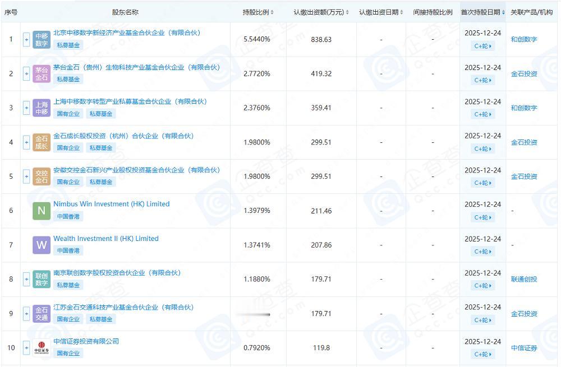Click 国有企业 tag under 上海中移数字

(x=68, y=114)
